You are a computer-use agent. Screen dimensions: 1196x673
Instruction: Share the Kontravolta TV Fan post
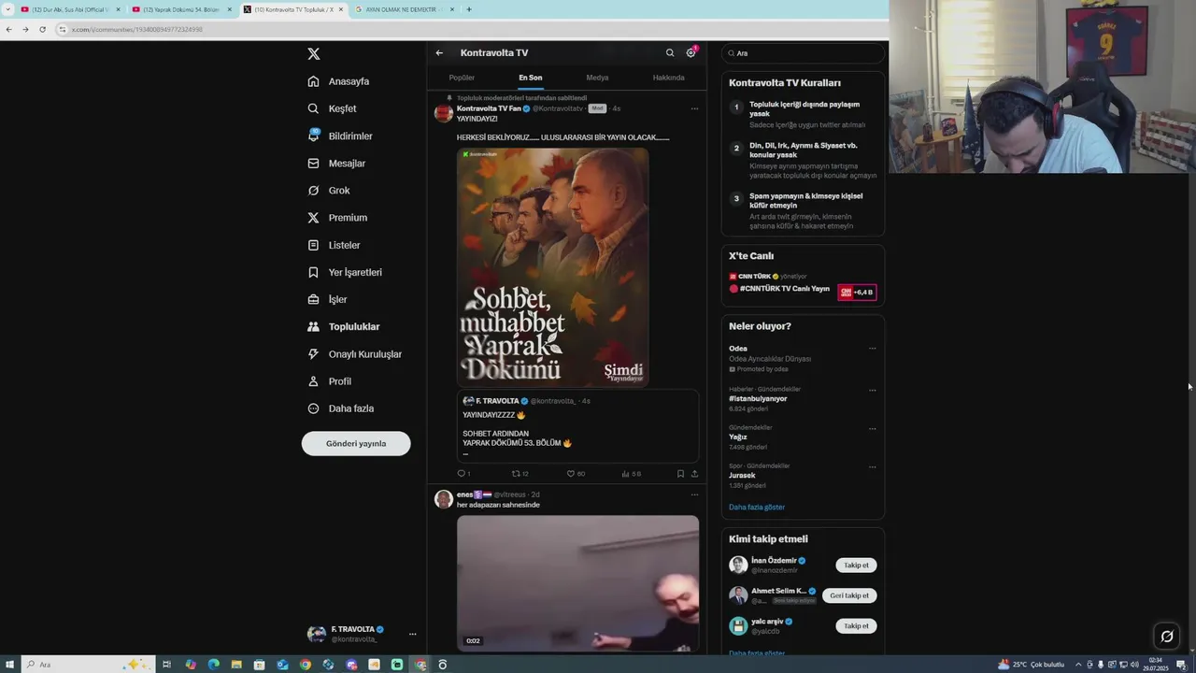694,474
